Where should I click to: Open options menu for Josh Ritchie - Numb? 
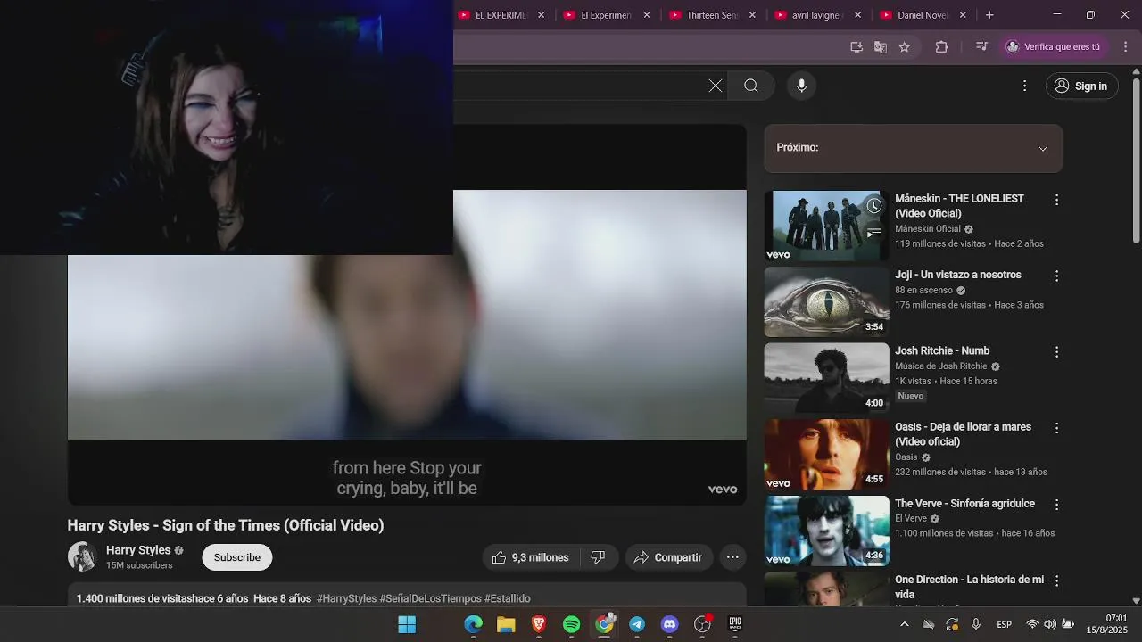[x=1056, y=352]
